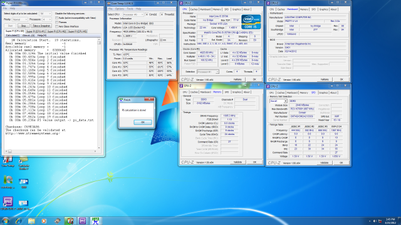
Task: Click the Core Temp taskbar button
Action: (x=70, y=221)
